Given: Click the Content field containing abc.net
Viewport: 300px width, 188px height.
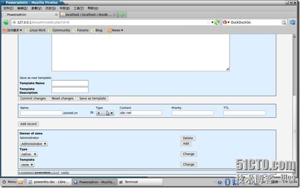Looking at the screenshot, I should [x=141, y=113].
